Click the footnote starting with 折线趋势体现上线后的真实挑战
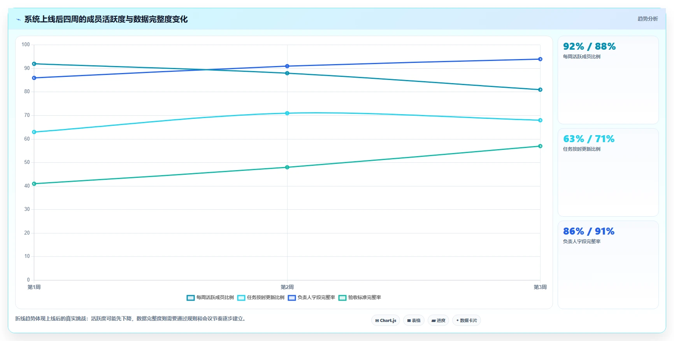The height and width of the screenshot is (341, 674). (131, 319)
